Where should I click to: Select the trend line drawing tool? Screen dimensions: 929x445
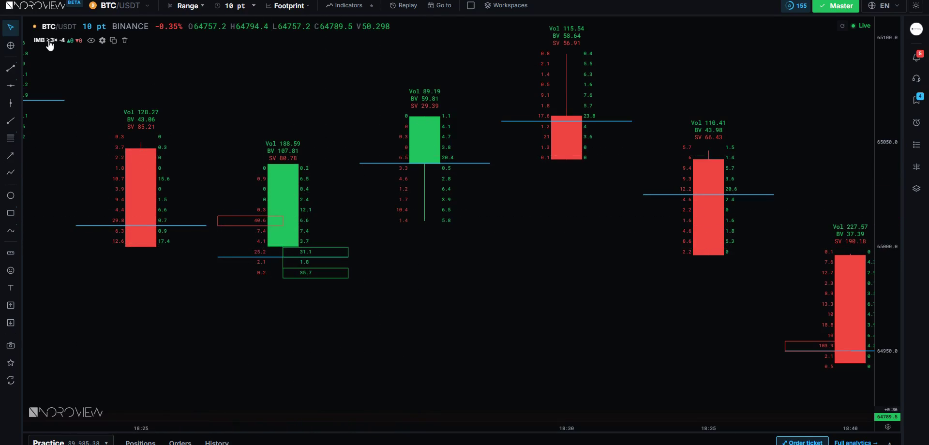coord(11,68)
